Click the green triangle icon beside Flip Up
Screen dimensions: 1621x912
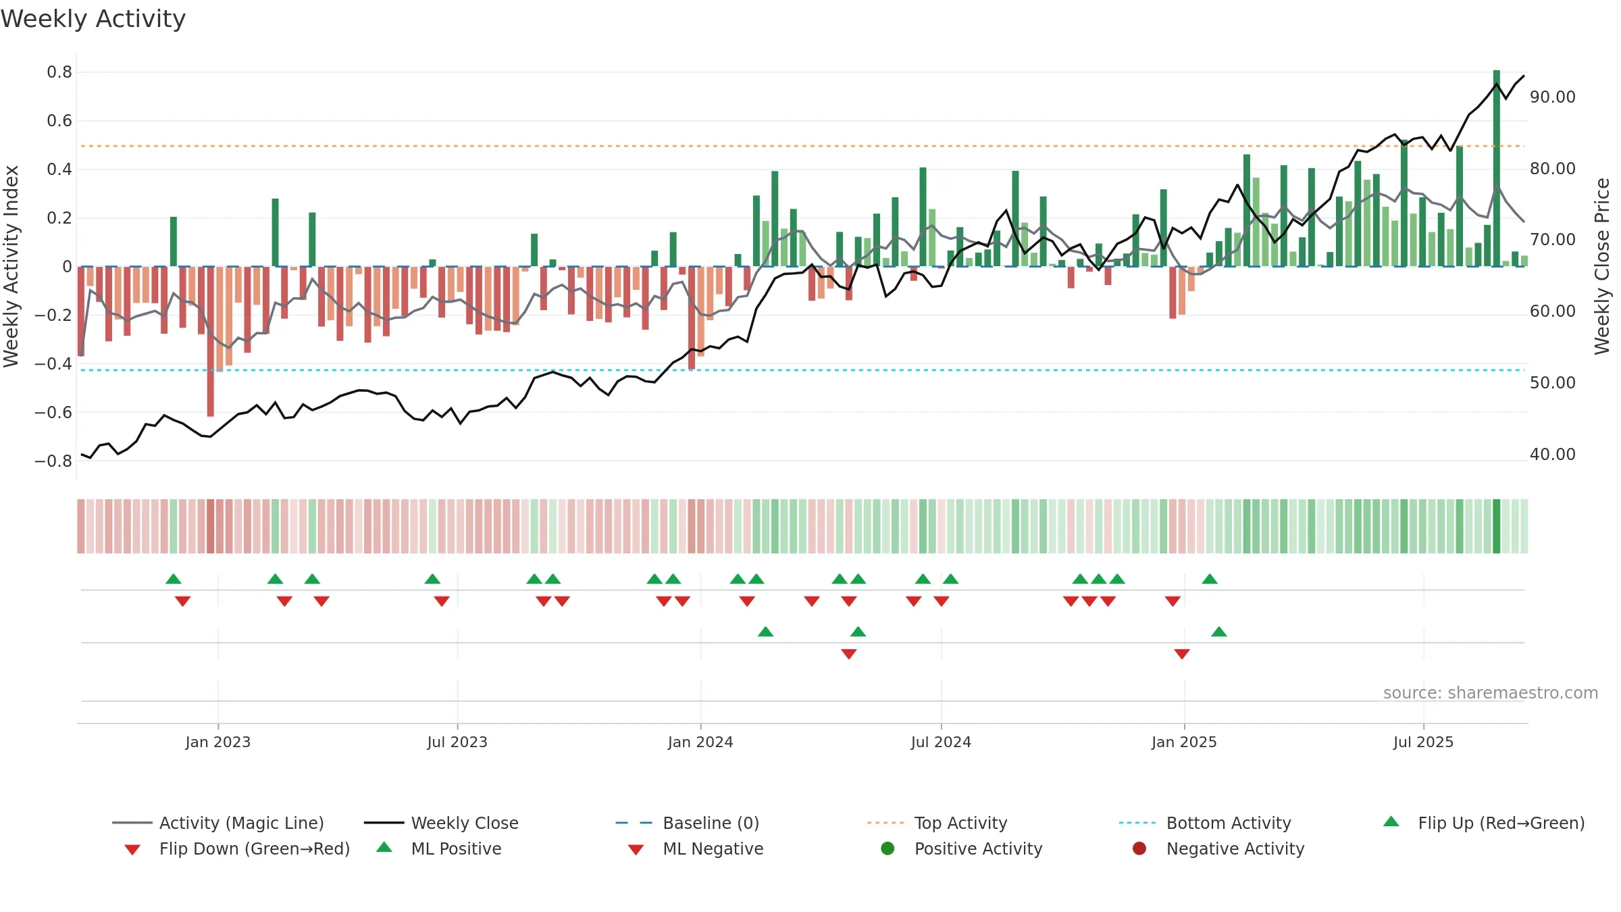1391,821
